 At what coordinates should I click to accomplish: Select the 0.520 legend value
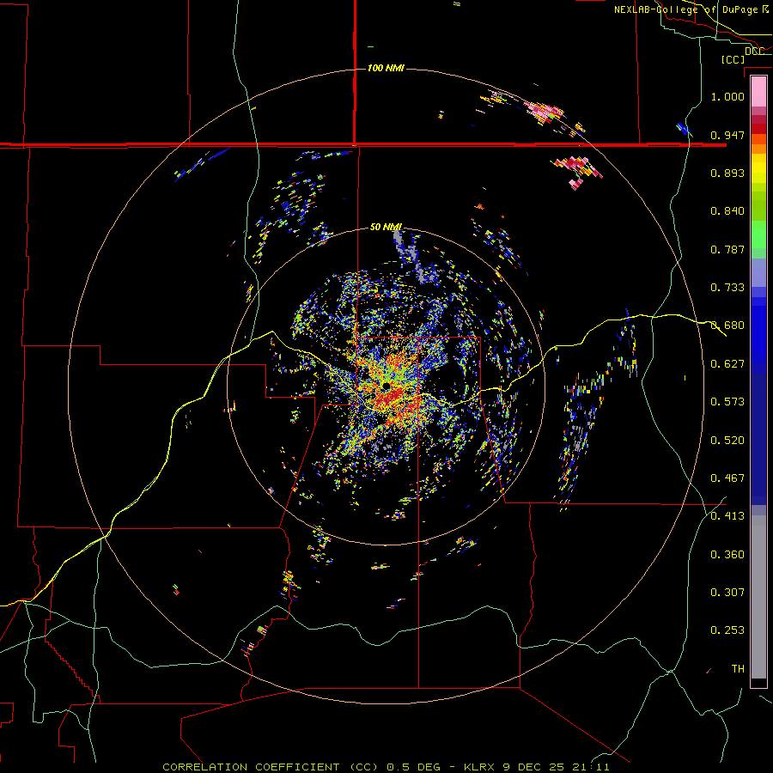pyautogui.click(x=727, y=441)
